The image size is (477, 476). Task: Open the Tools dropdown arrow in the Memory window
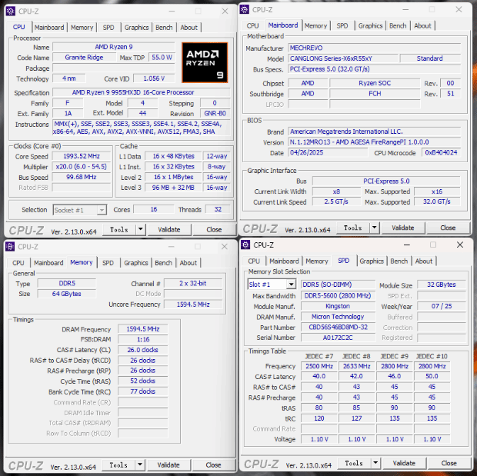(x=140, y=464)
